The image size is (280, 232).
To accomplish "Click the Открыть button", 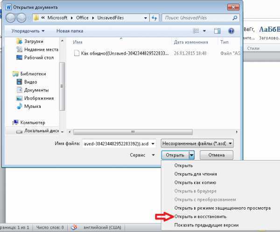I will coord(175,155).
